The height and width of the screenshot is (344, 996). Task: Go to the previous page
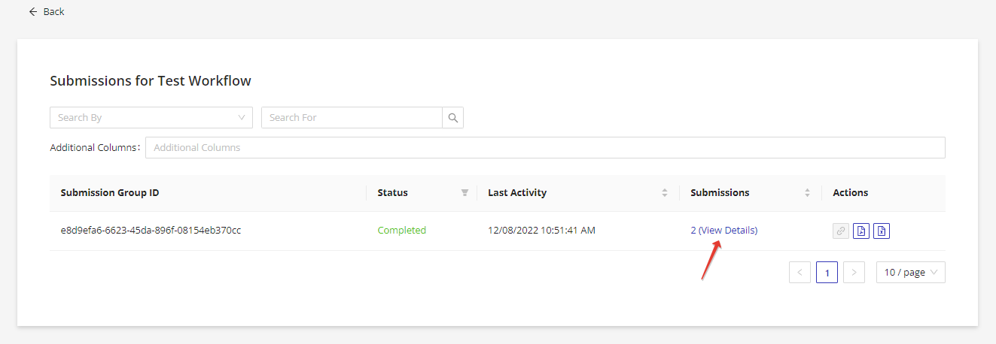(x=800, y=273)
